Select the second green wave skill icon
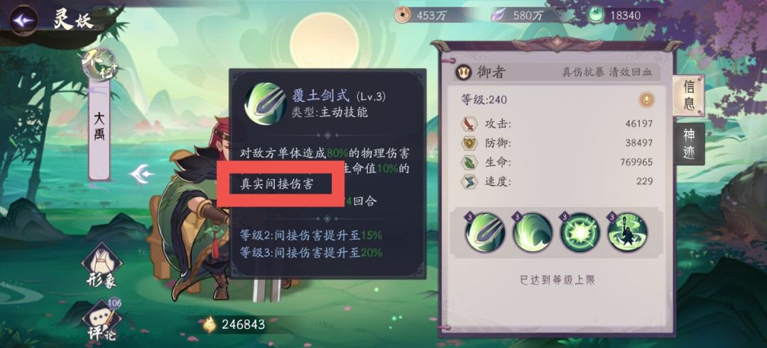The width and height of the screenshot is (767, 348). click(532, 232)
